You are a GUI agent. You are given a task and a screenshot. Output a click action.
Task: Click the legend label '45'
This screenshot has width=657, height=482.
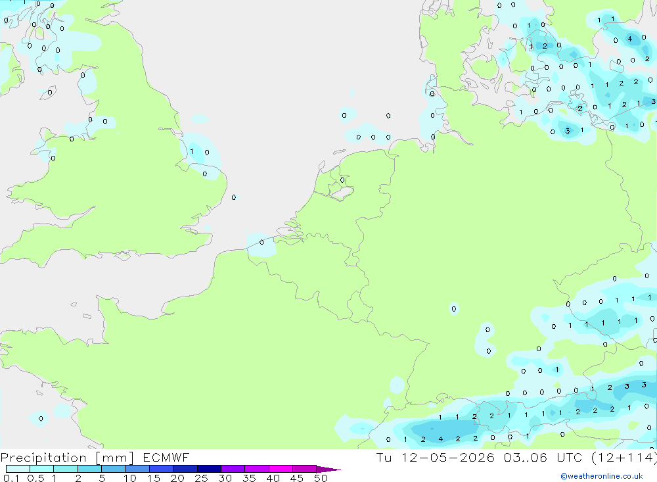tap(297, 478)
